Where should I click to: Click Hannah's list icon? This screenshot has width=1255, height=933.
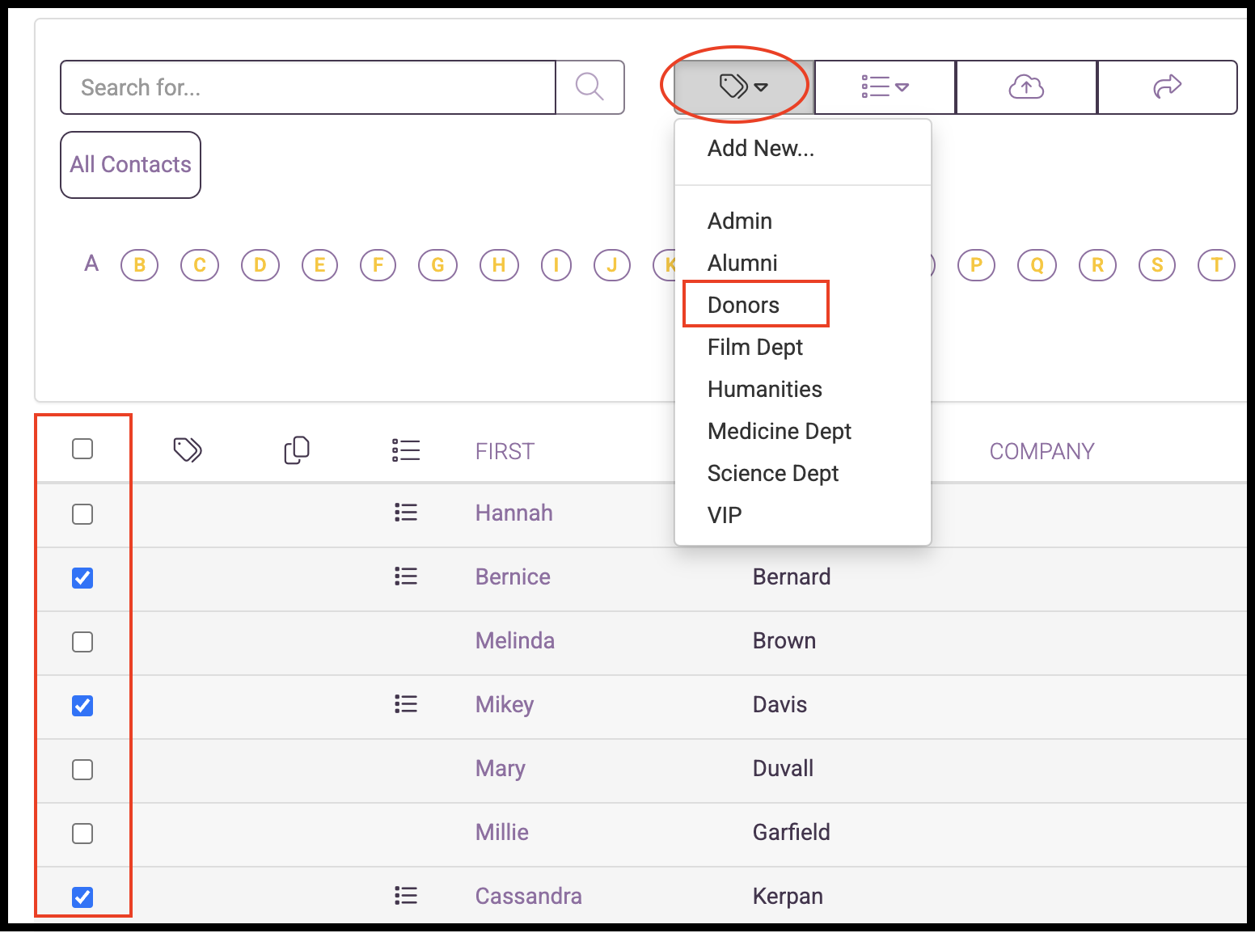406,513
